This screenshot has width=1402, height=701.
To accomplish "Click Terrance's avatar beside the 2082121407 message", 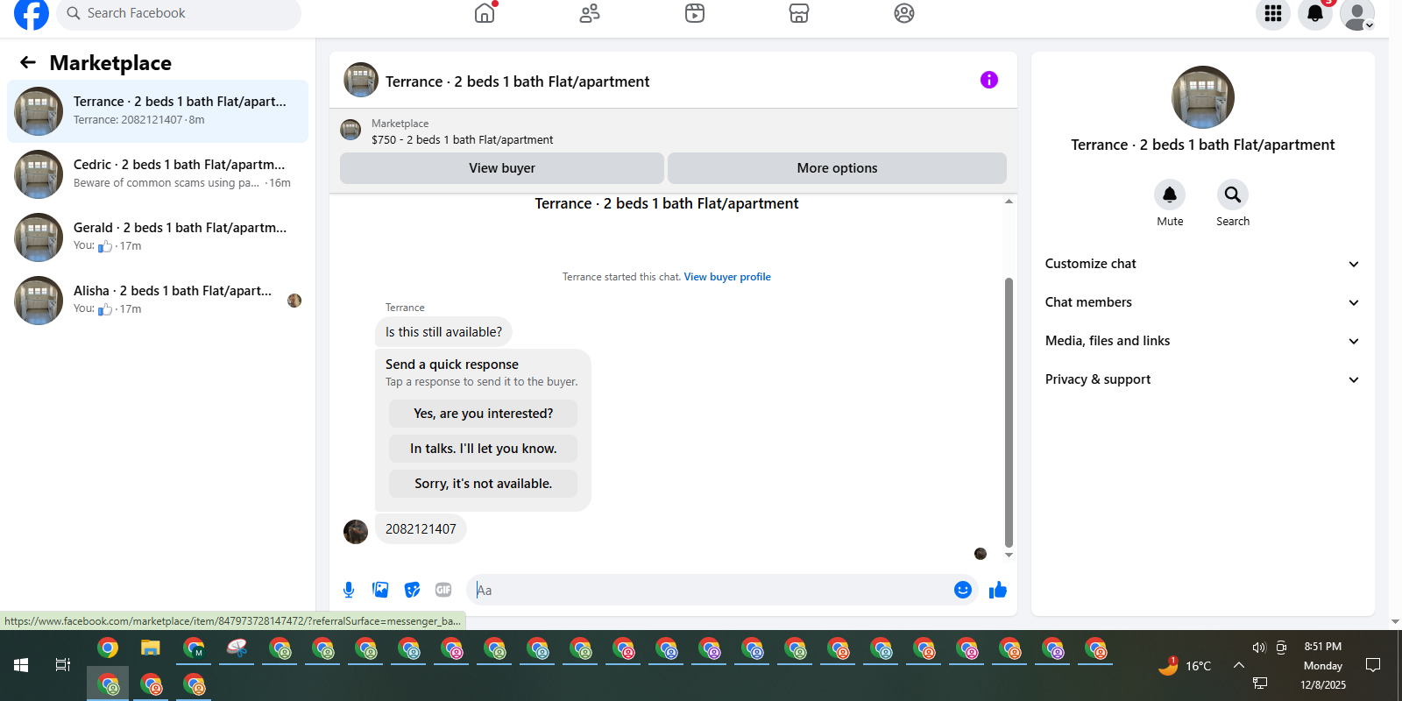I will 356,532.
